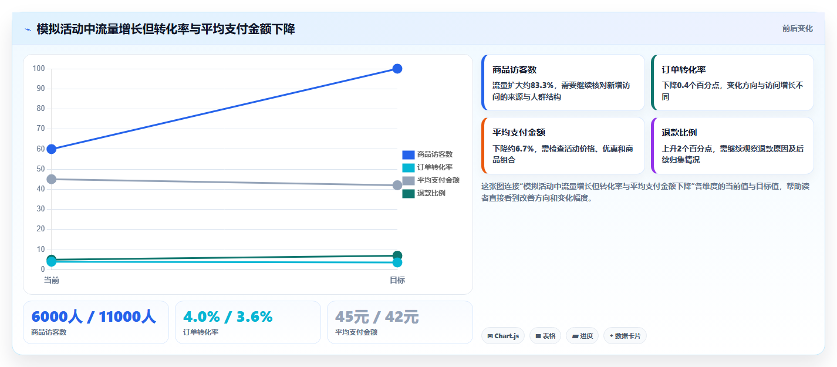The height and width of the screenshot is (367, 837).
Task: Click the 当前 x-axis label
Action: pyautogui.click(x=51, y=280)
